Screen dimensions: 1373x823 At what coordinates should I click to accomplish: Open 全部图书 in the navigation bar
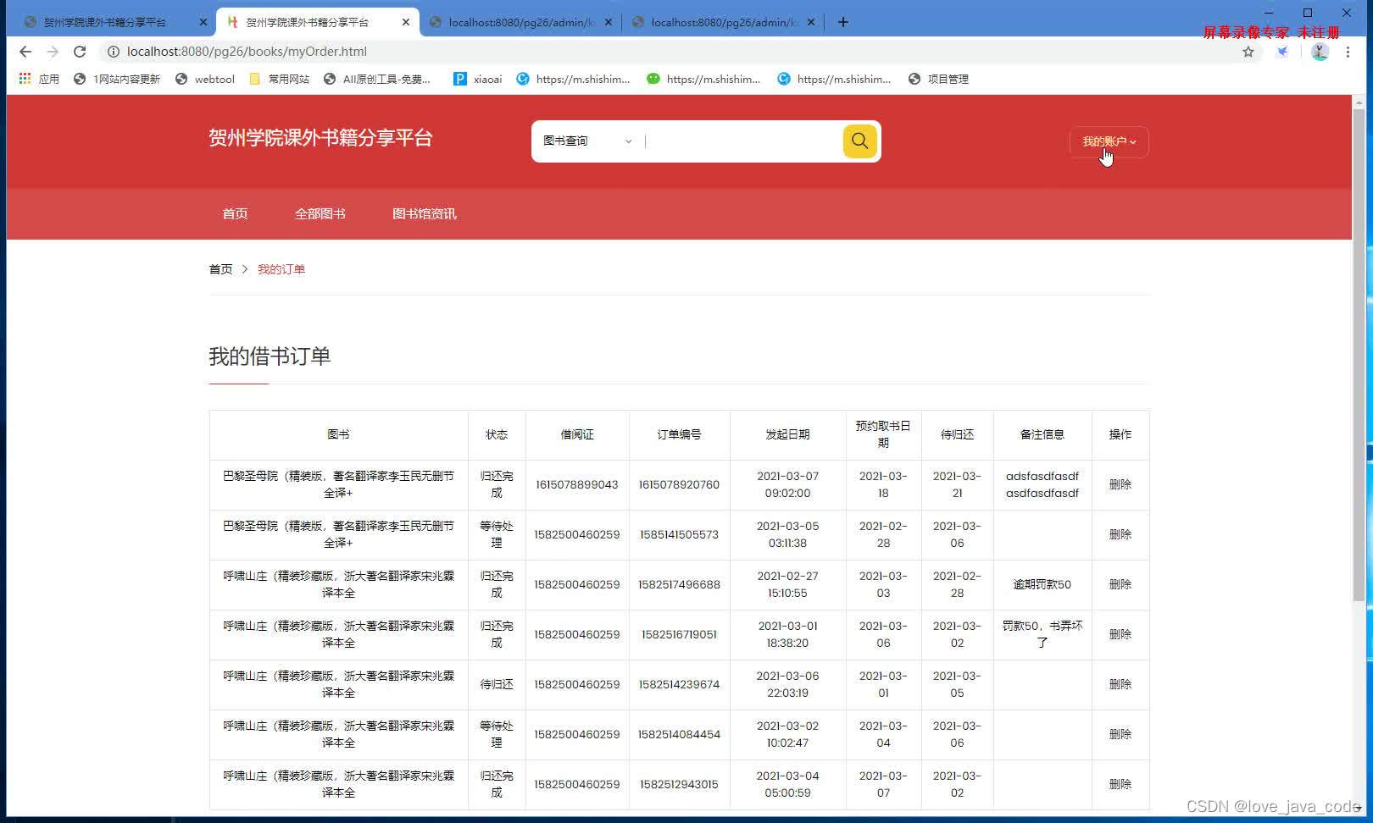point(320,213)
